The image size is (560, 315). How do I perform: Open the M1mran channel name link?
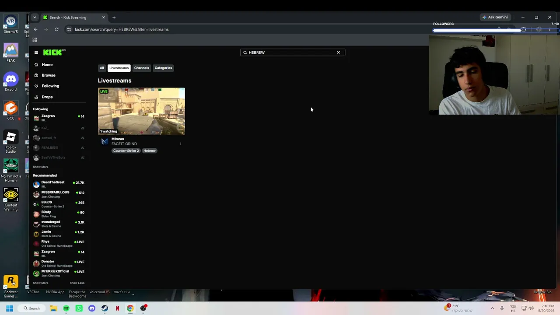pyautogui.click(x=118, y=139)
